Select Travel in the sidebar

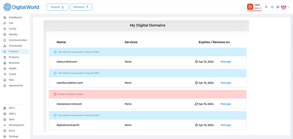[15, 74]
